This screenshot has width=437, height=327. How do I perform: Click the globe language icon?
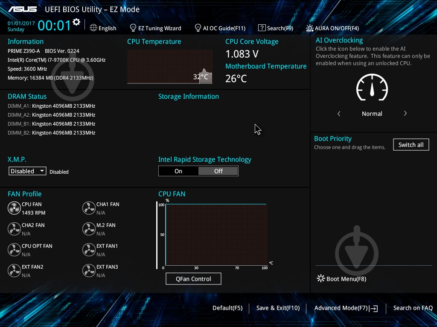[93, 28]
